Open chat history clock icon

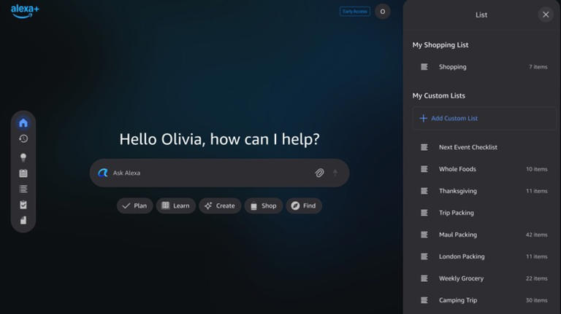point(23,138)
